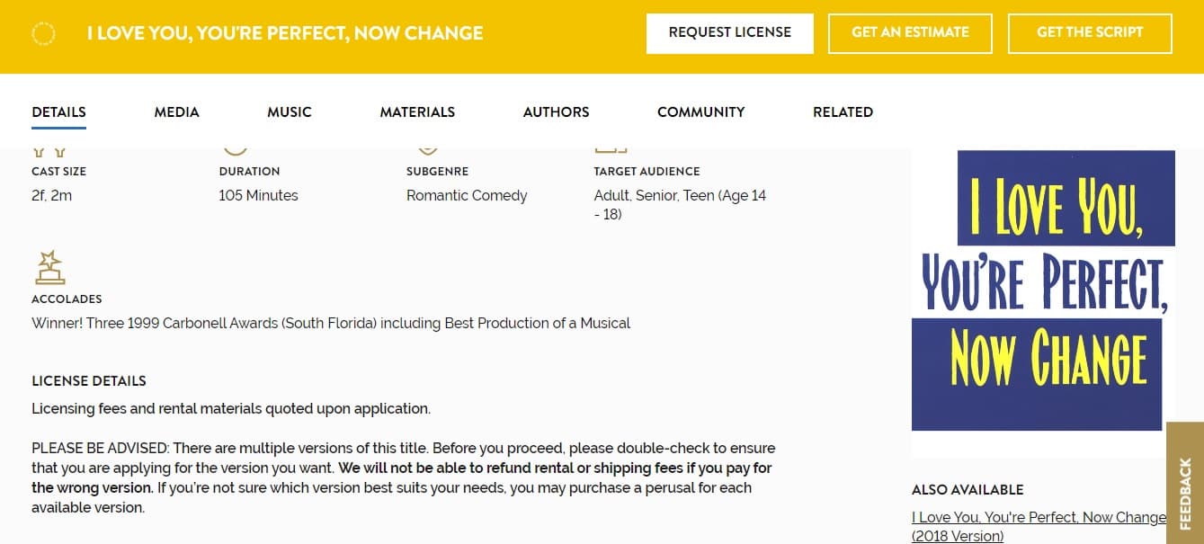Click the show title in yellow header

[285, 34]
